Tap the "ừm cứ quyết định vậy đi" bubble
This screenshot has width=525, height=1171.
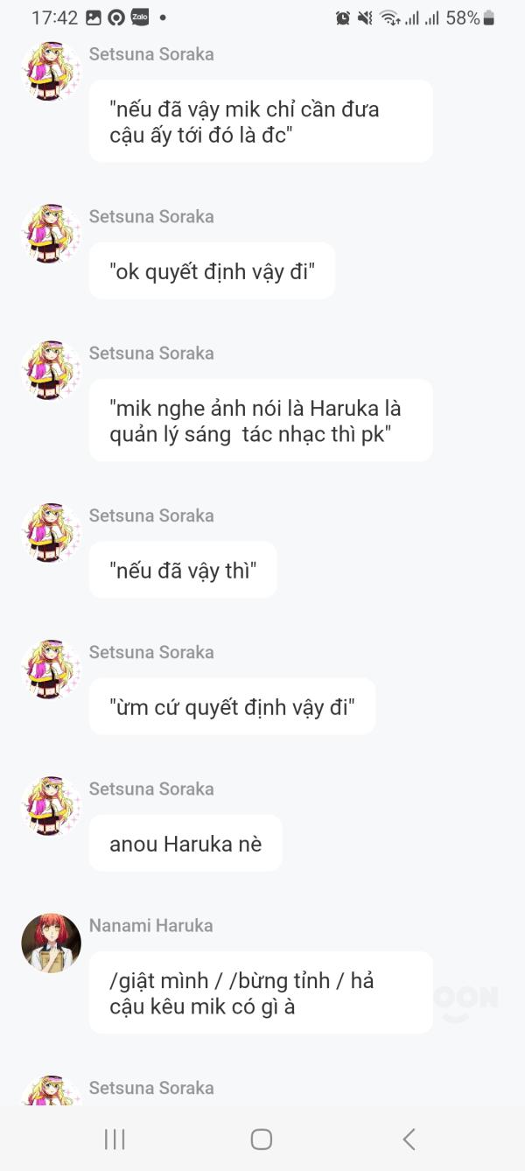point(232,707)
